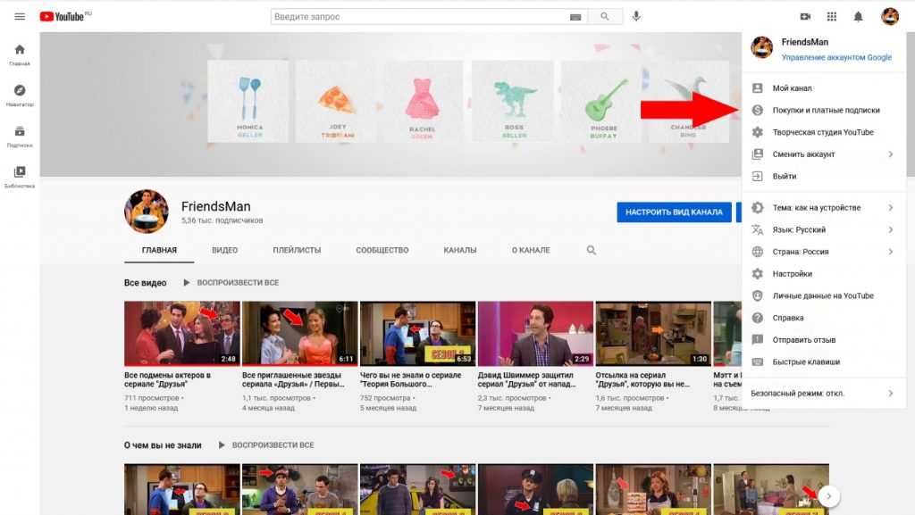Switch to the ПЛЕЙЛИСТЫ tab
Image resolution: width=915 pixels, height=515 pixels.
pyautogui.click(x=297, y=251)
